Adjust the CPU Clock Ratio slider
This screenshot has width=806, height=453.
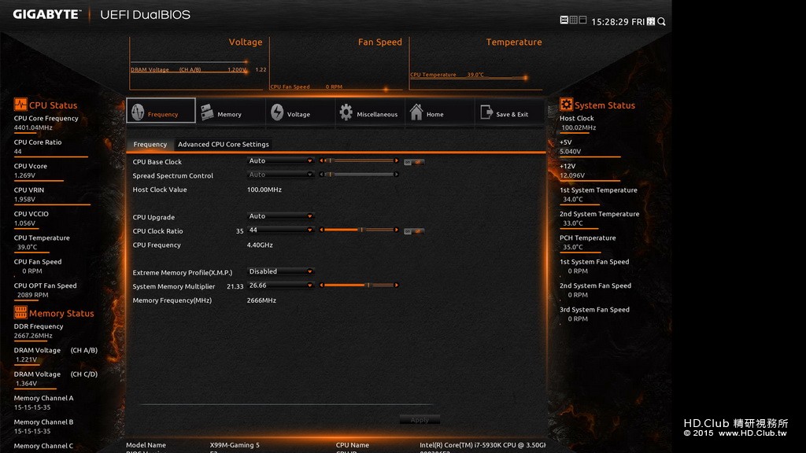359,230
